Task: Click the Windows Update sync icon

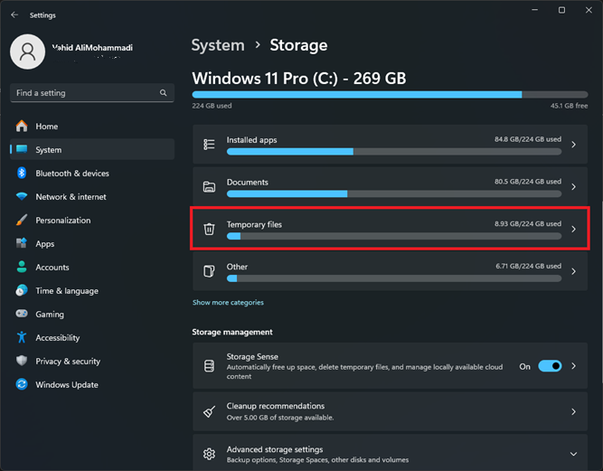Action: 22,384
